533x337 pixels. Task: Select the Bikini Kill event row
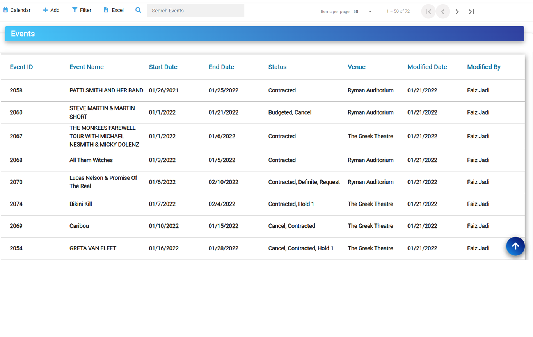pyautogui.click(x=156, y=204)
